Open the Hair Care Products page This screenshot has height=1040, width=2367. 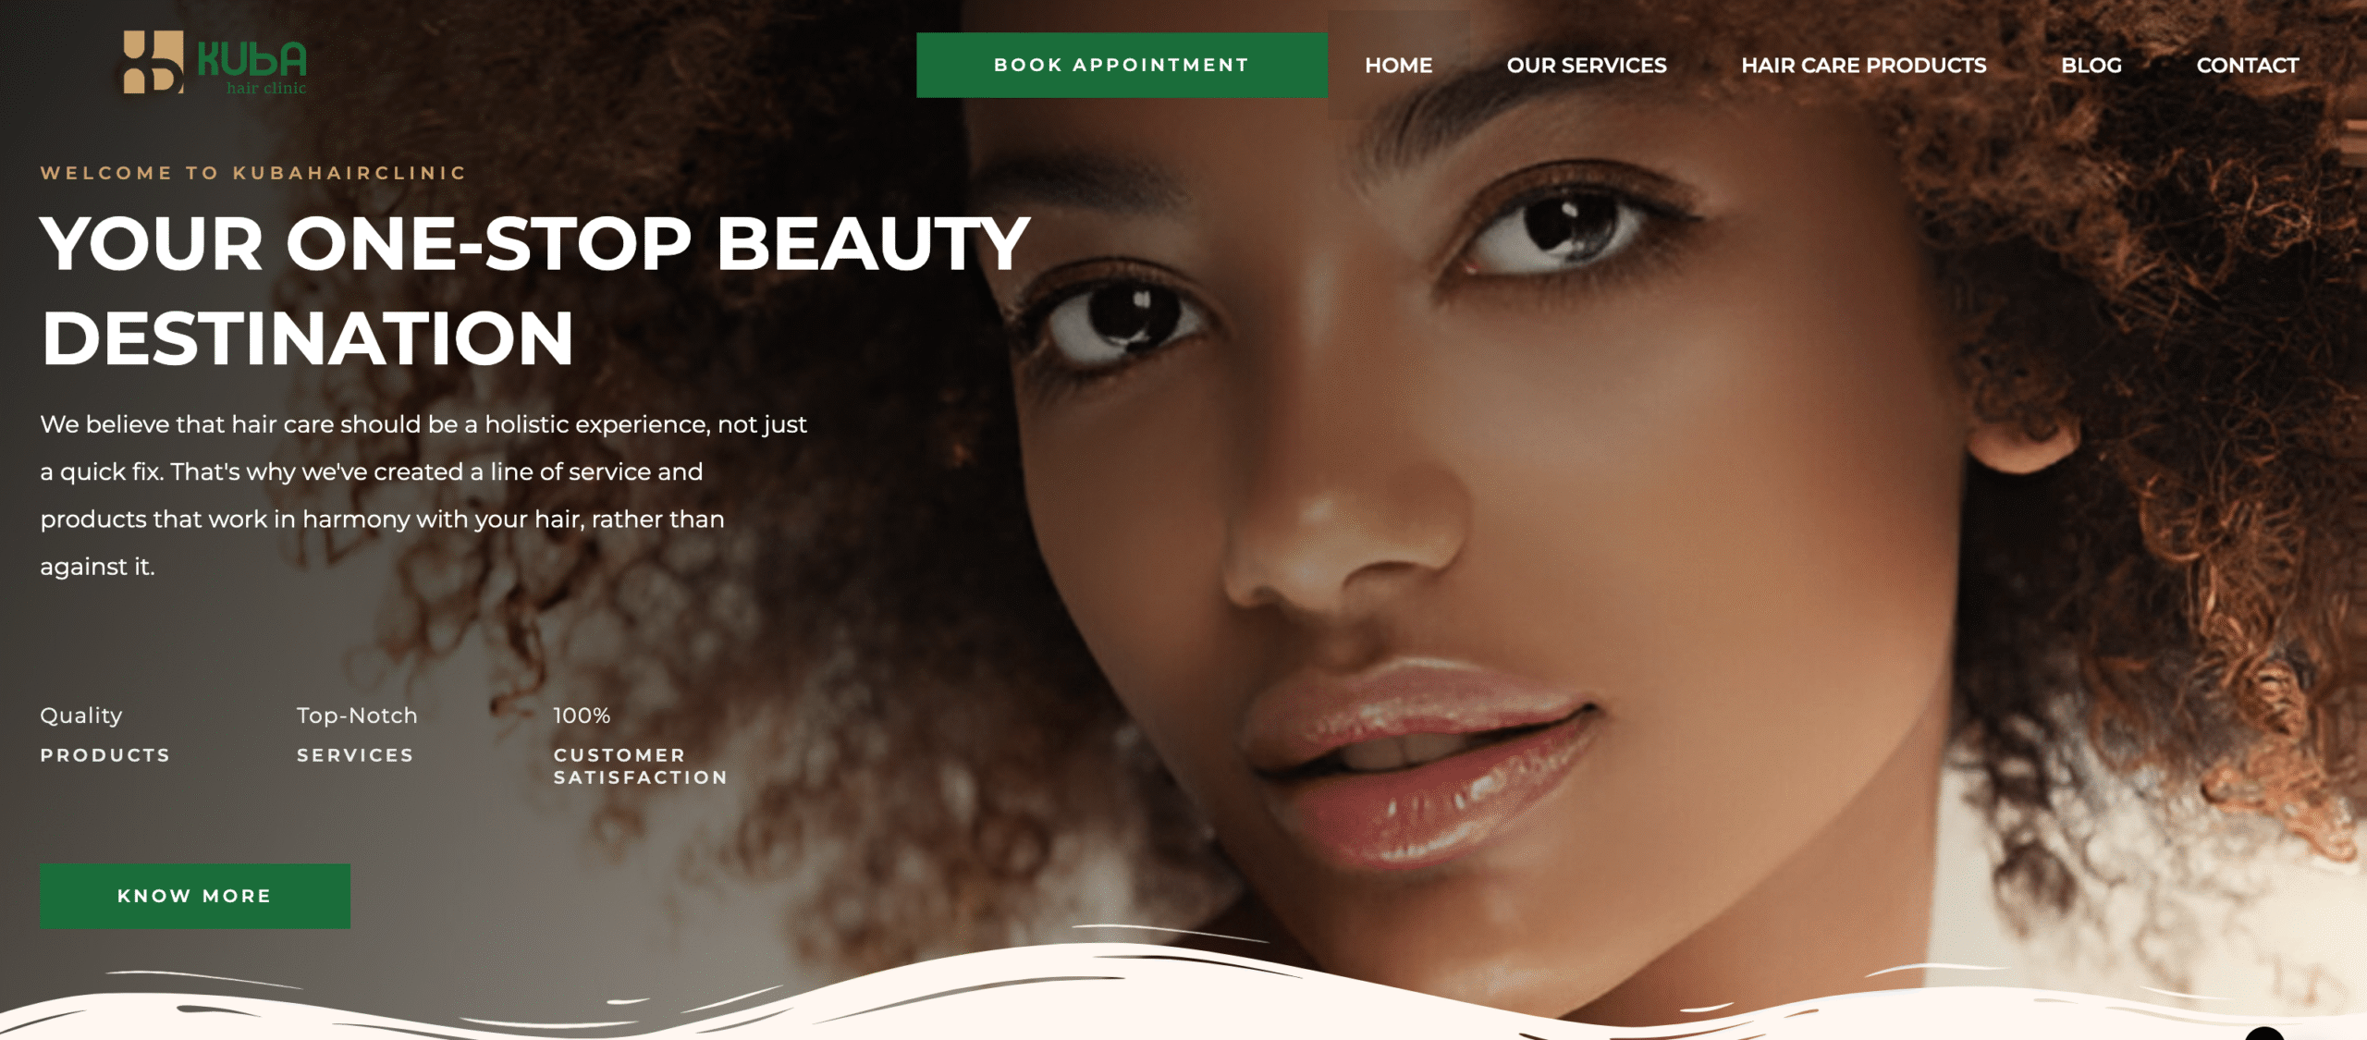coord(1864,65)
